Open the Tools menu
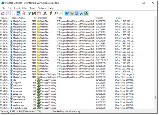159x115 pixels. pos(33,8)
